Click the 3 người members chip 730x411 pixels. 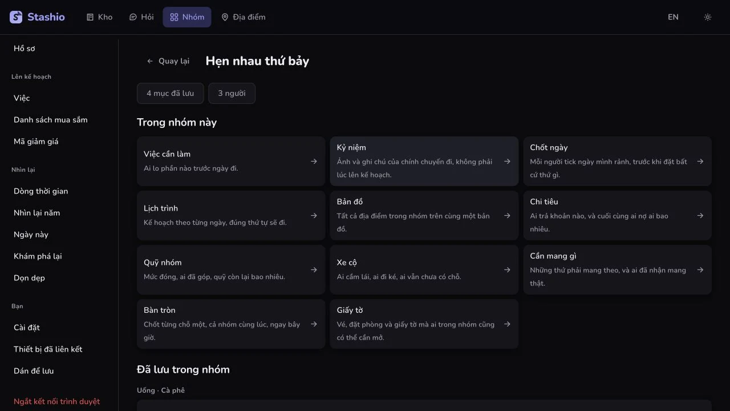(232, 94)
